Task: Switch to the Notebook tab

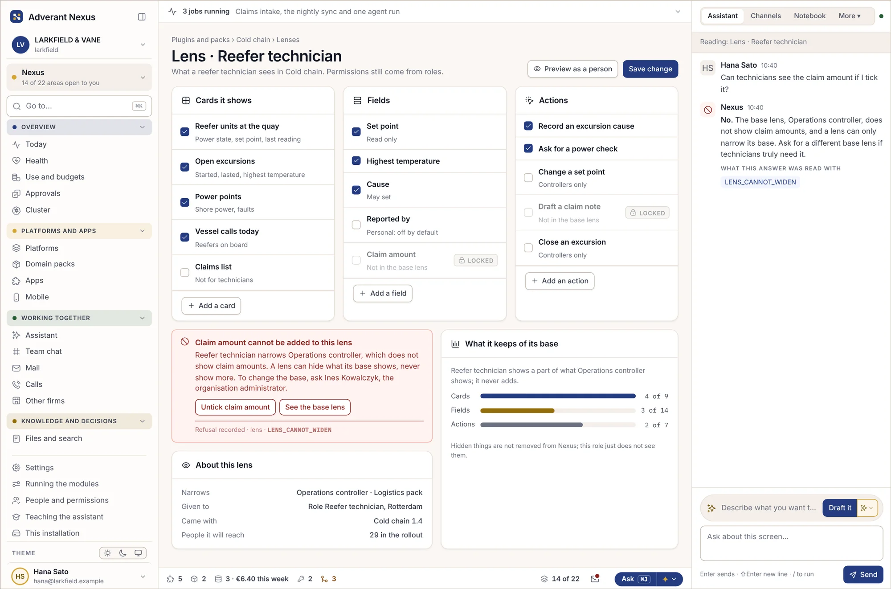Action: (x=809, y=16)
